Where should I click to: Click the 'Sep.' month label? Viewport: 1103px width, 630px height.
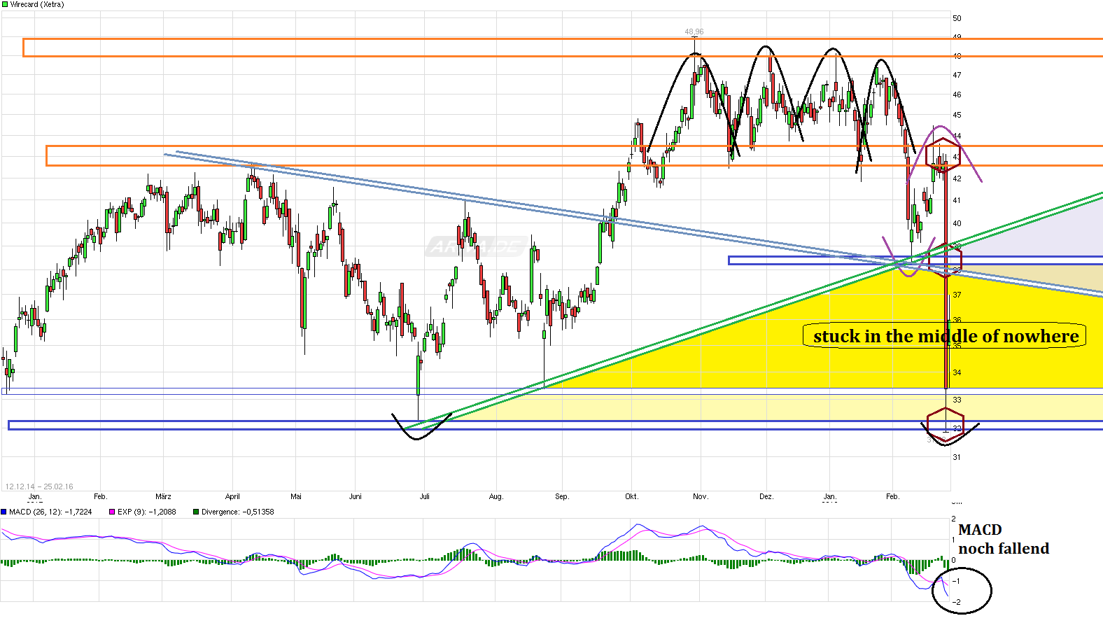[x=562, y=496]
